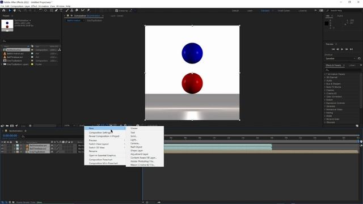Click Reveal Composition in Project
This screenshot has height=204, width=363.
(x=105, y=136)
